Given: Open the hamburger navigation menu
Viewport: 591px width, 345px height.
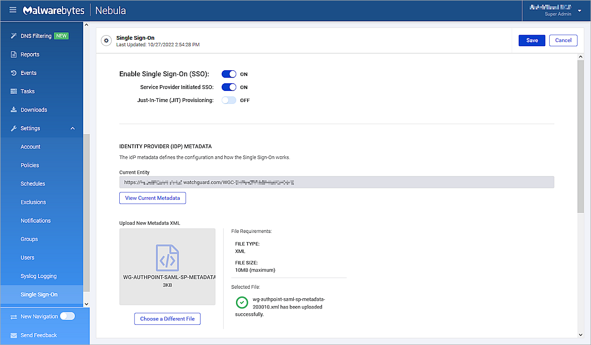Looking at the screenshot, I should (x=13, y=10).
